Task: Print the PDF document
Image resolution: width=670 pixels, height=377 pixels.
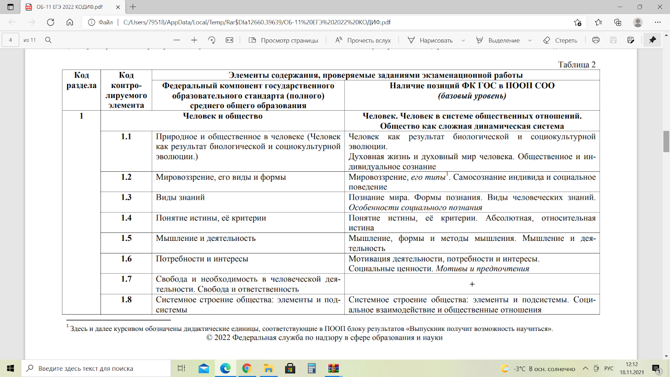Action: point(596,40)
